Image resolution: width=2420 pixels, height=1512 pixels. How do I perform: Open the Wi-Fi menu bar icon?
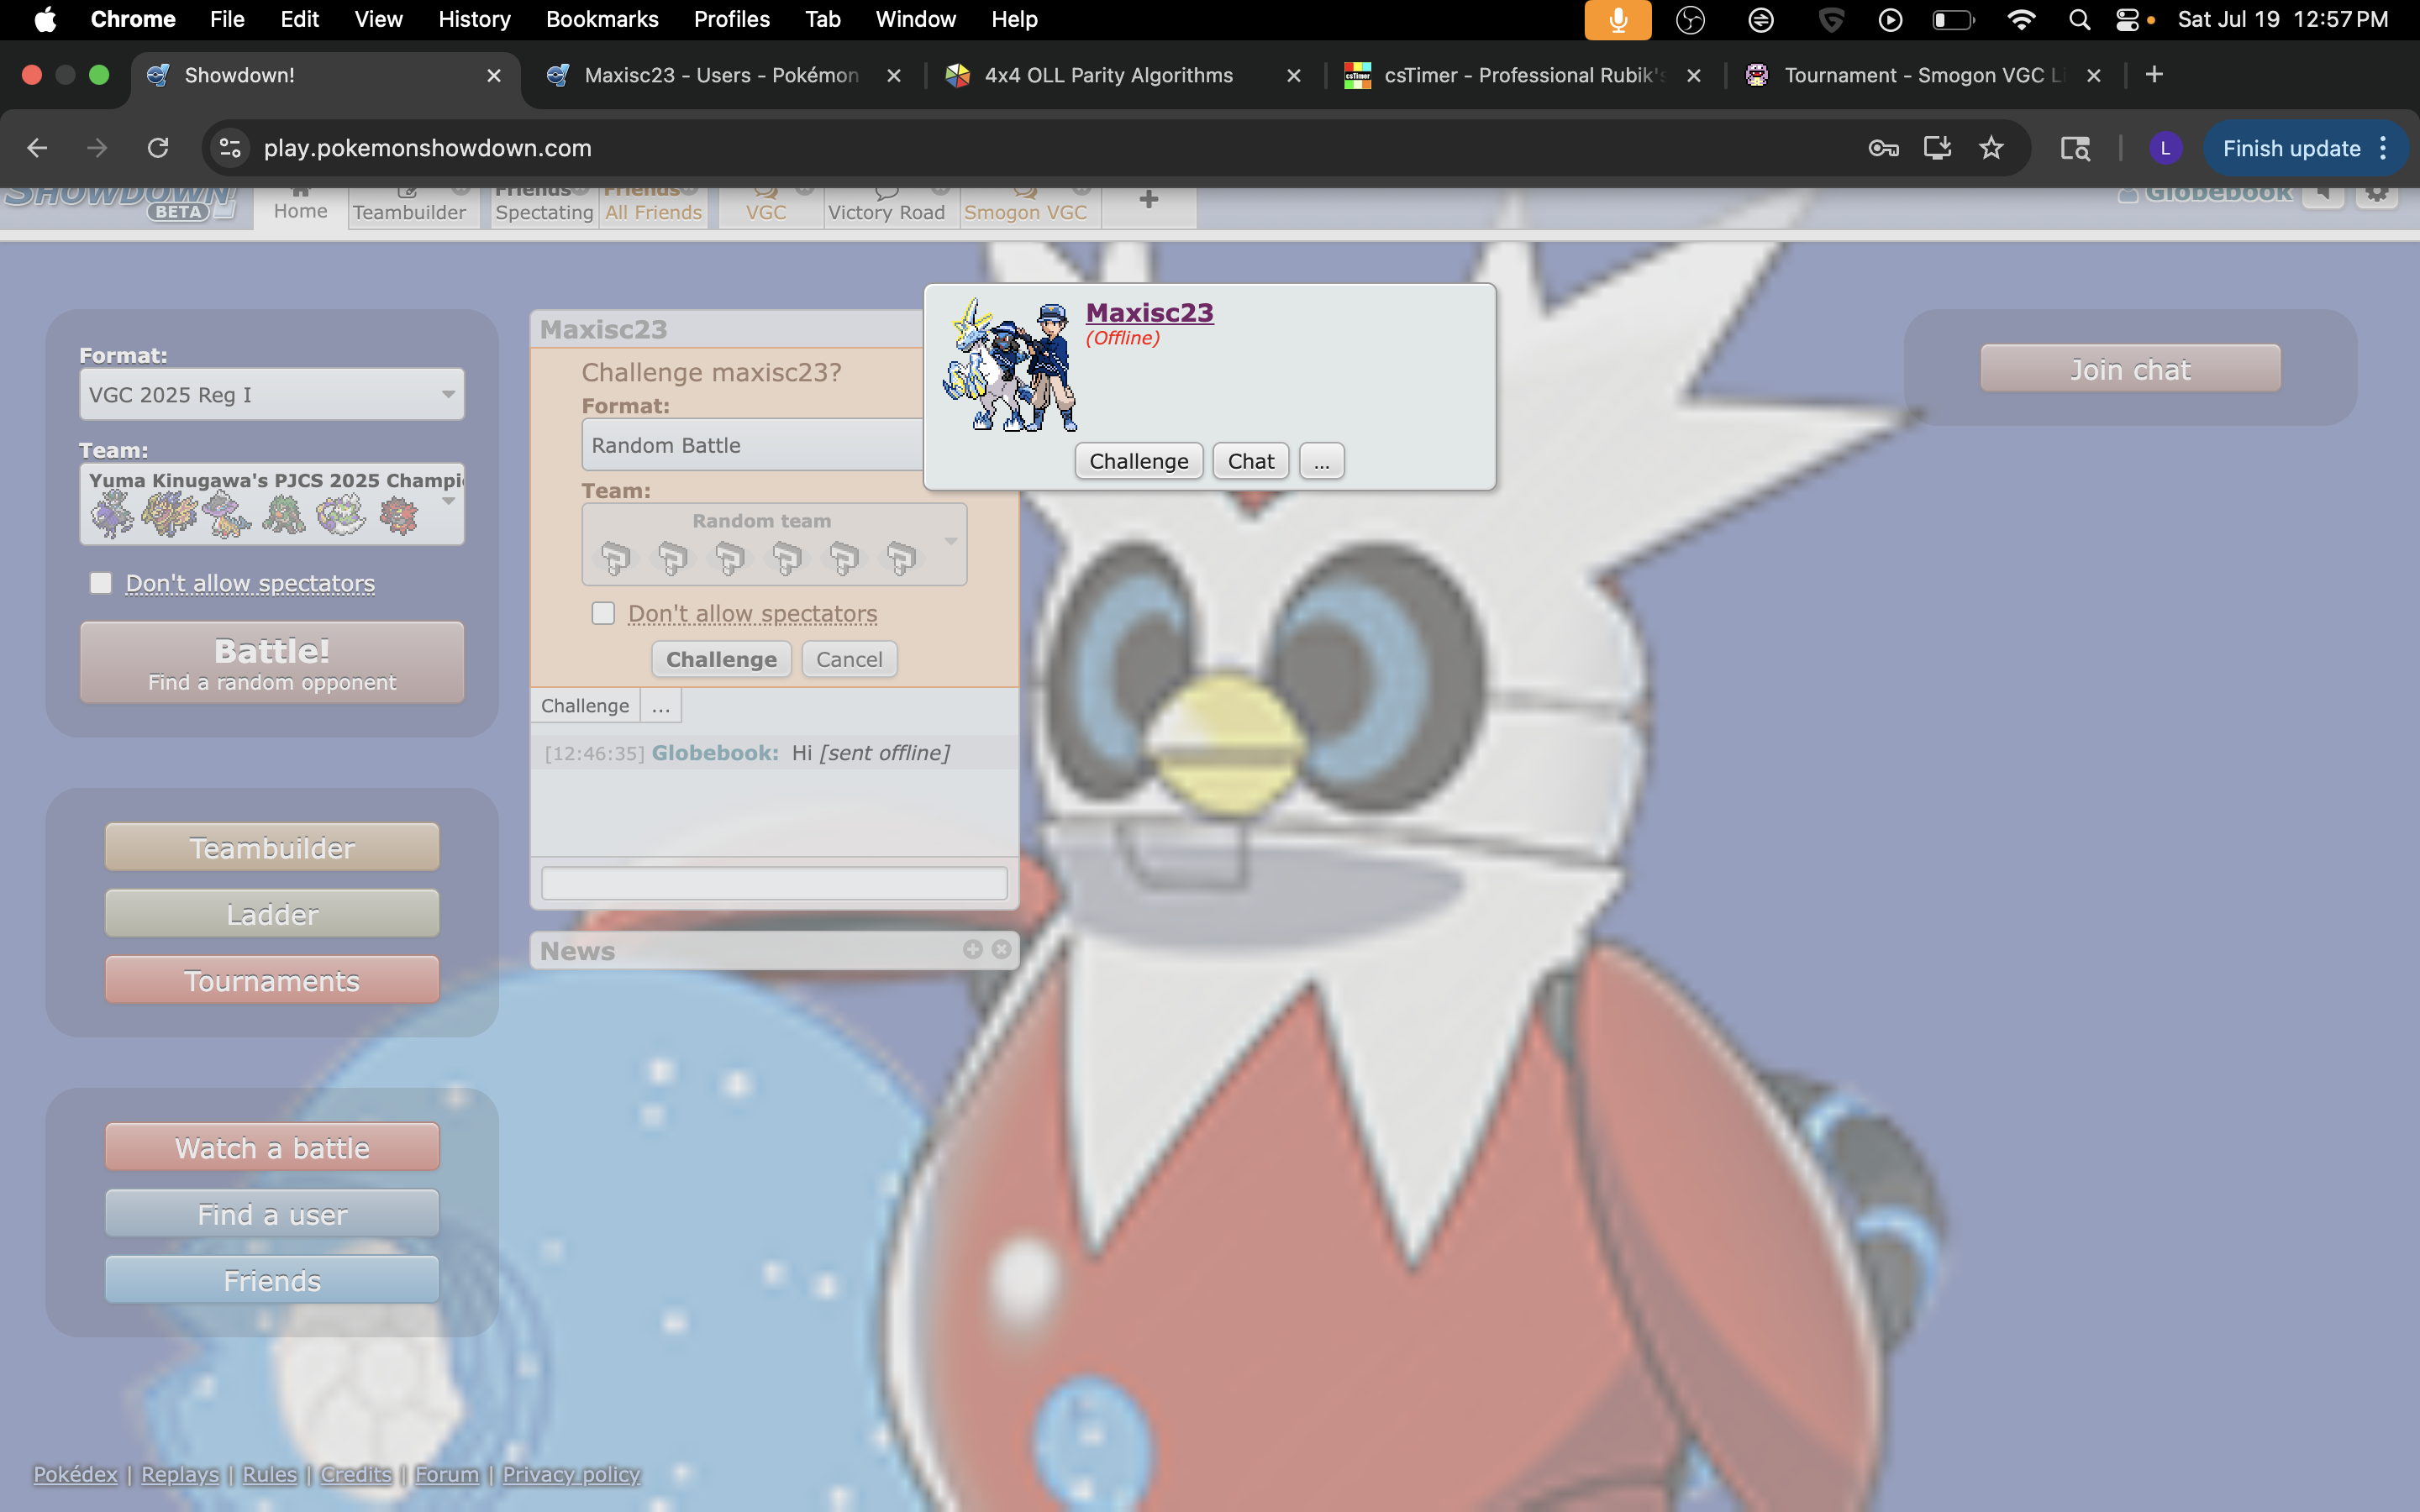[x=2021, y=20]
